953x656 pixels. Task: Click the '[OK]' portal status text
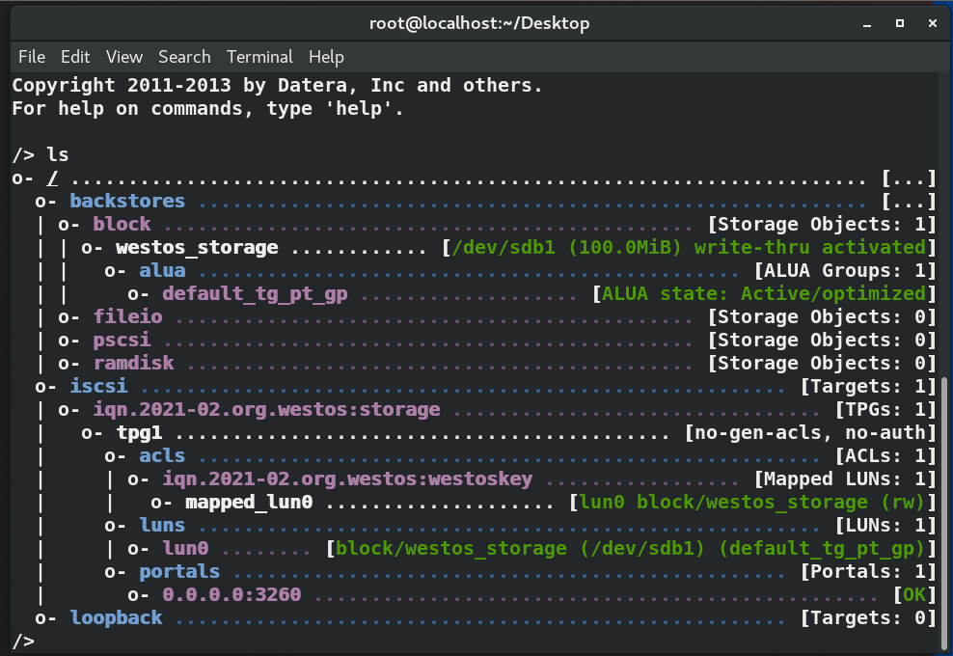(914, 594)
